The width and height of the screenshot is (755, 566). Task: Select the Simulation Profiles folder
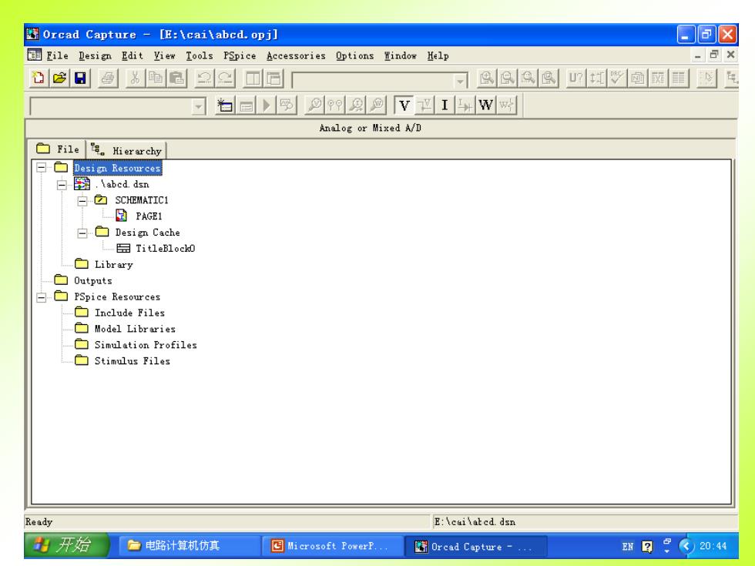coord(146,345)
